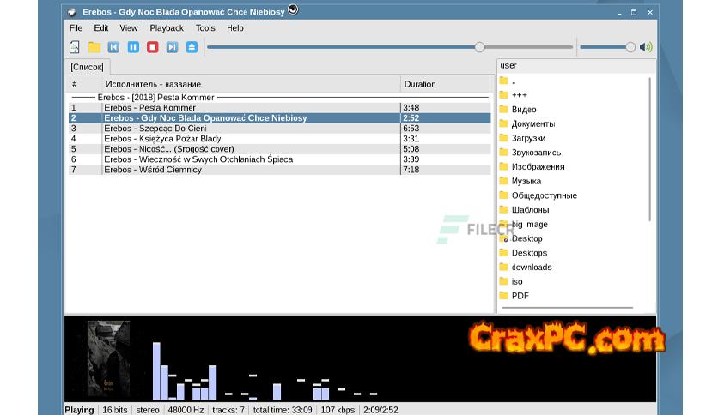Select track Erebos - Szepcąc Do Cieni
This screenshot has height=415, width=718.
[155, 129]
